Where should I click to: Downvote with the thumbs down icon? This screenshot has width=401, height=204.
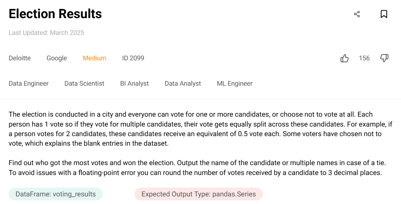coord(384,58)
